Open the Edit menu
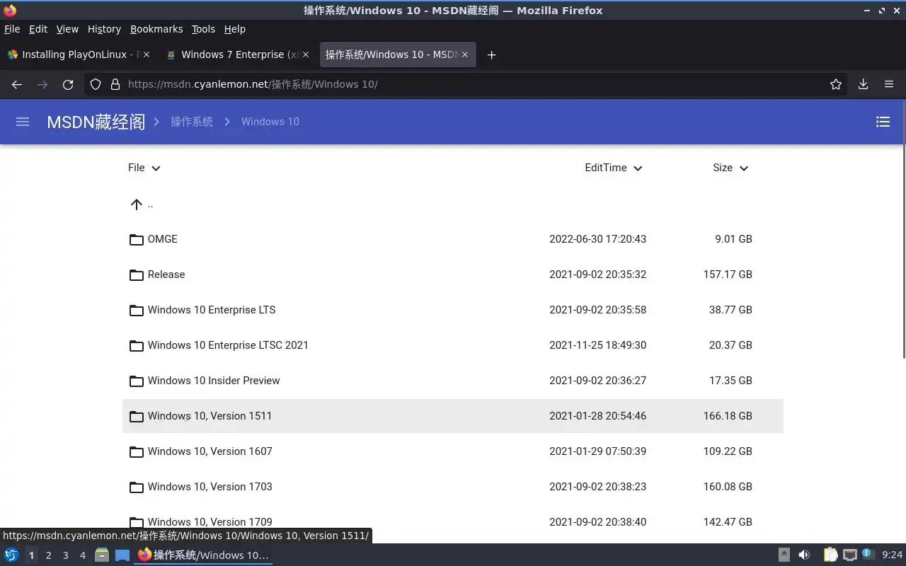This screenshot has width=906, height=566. tap(38, 29)
